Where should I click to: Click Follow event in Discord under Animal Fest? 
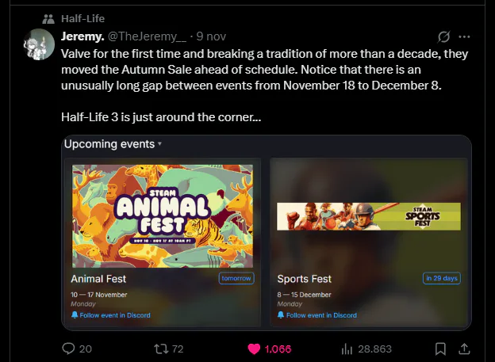point(110,315)
